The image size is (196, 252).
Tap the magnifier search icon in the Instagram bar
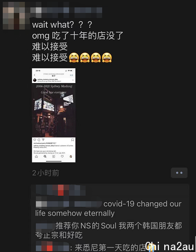click(45, 156)
